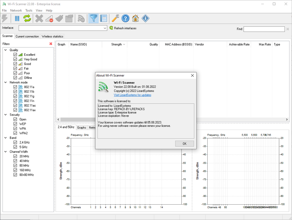
Task: Pause scanning with the pause icon
Action: click(x=17, y=18)
